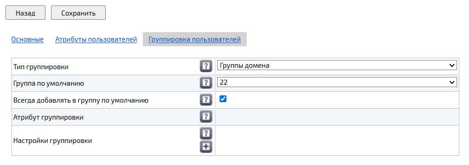
Task: Open the Атрибуты пользователей tab
Action: coord(96,39)
